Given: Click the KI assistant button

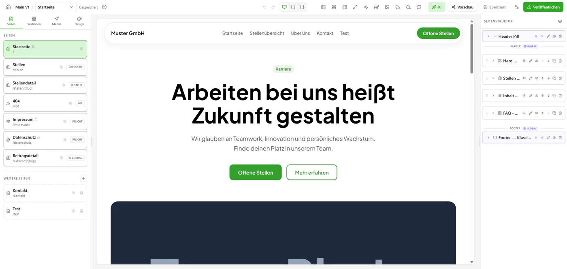Looking at the screenshot, I should pos(437,7).
